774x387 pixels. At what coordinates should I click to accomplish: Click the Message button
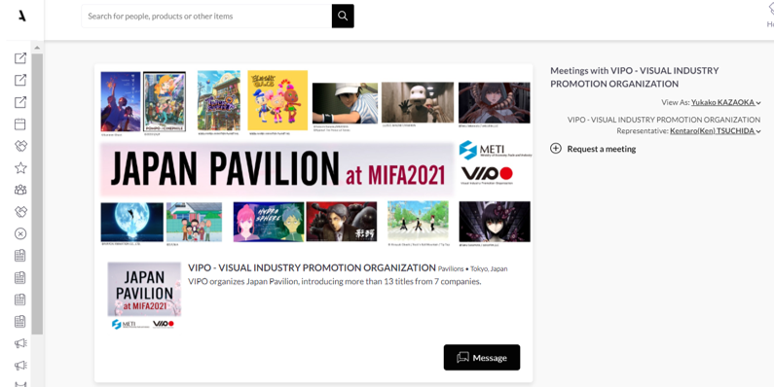click(x=482, y=358)
